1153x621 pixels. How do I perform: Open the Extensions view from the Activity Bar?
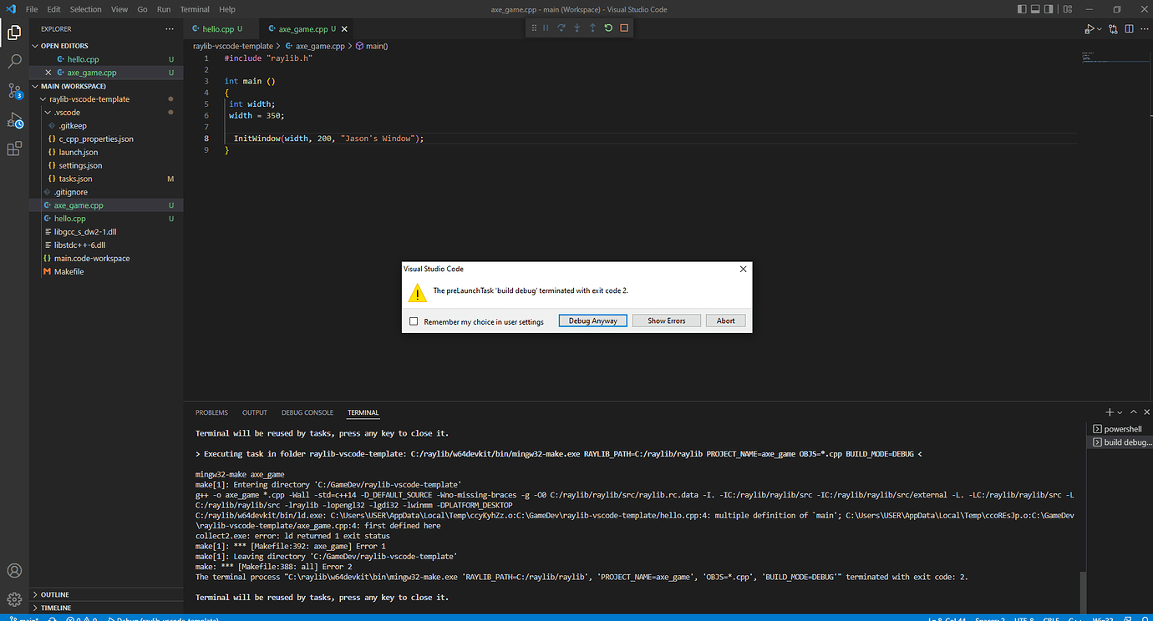pos(14,149)
